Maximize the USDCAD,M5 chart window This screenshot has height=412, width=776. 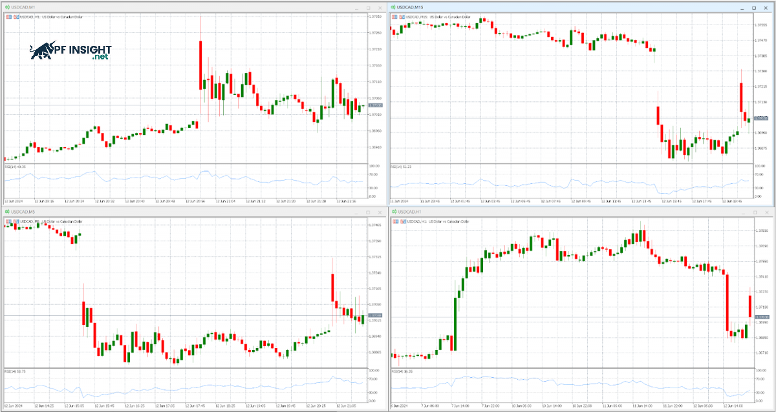368,212
